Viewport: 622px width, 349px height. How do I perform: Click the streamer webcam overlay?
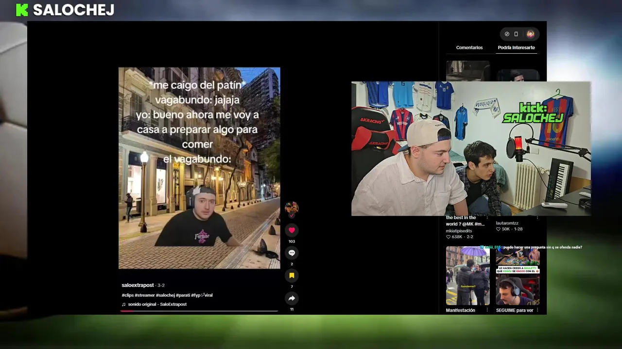(471, 148)
